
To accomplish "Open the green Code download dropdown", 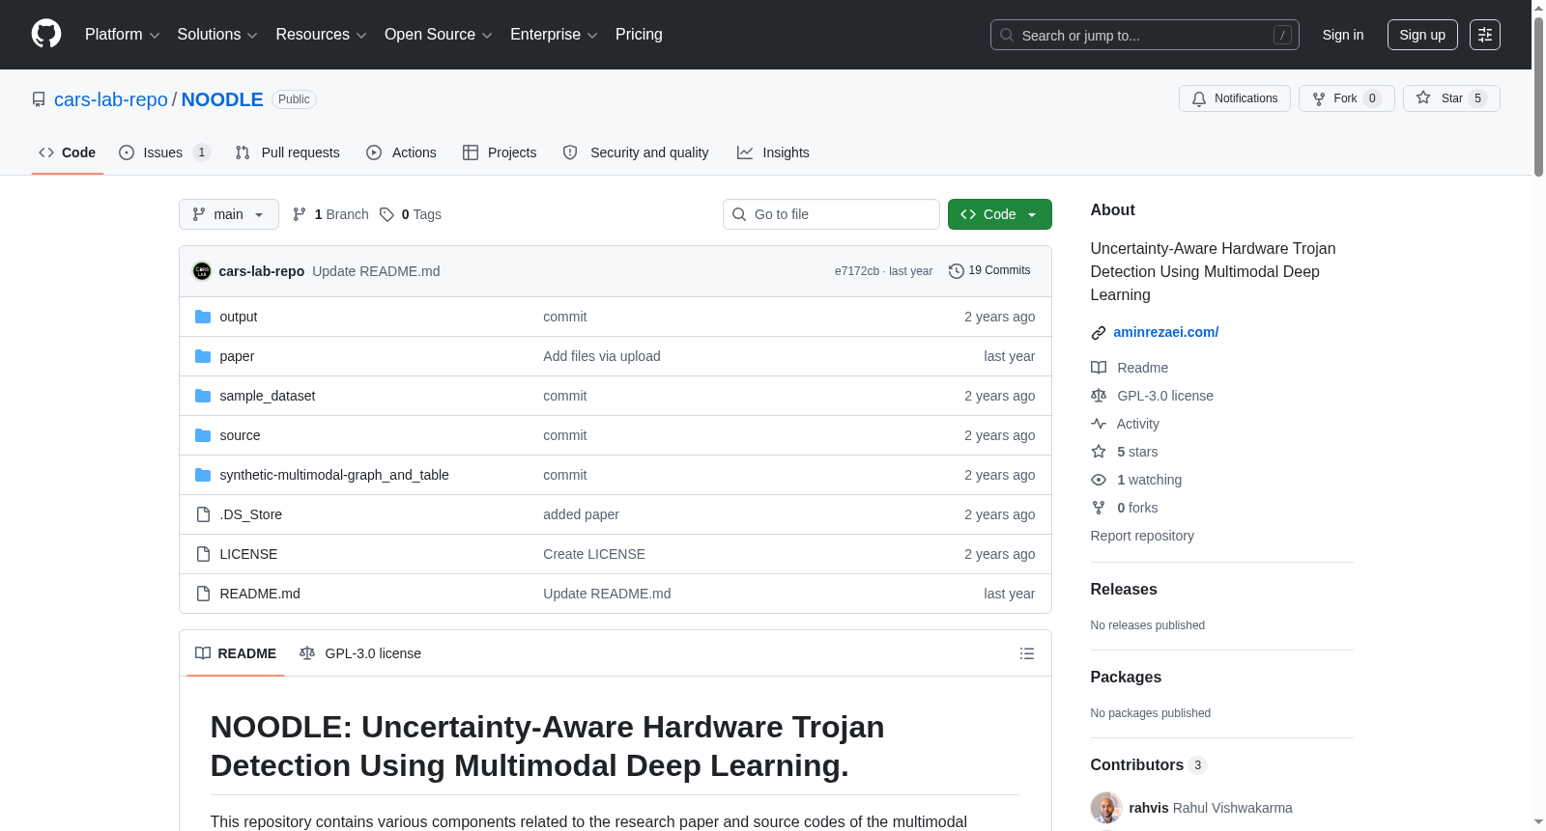I will [1000, 214].
